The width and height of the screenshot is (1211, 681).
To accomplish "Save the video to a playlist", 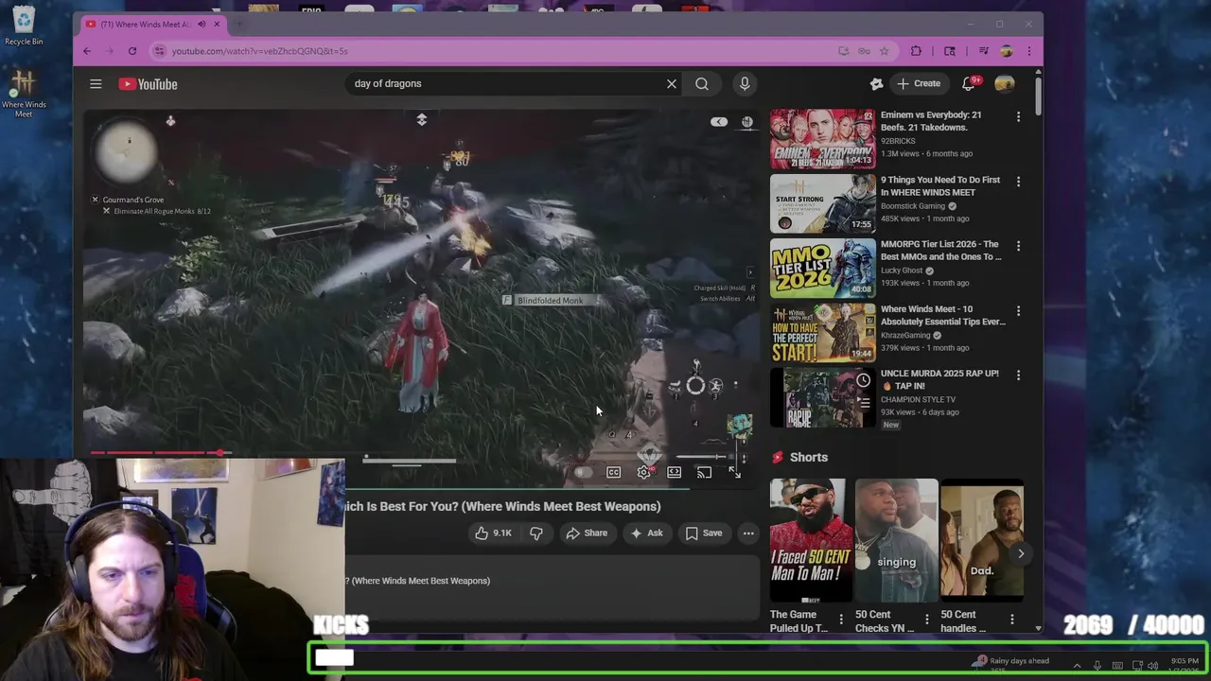I will click(x=704, y=533).
